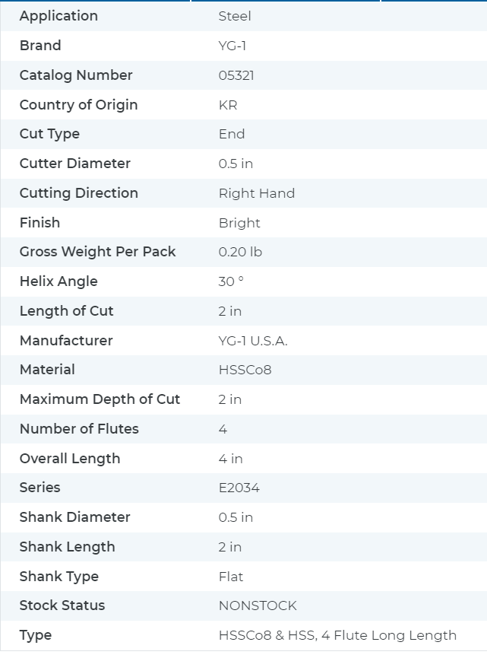Select the Number of Flutes label
Screen dimensions: 487x658
79,429
